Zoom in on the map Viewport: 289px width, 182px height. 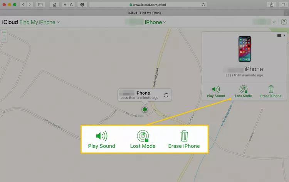pyautogui.click(x=4, y=33)
